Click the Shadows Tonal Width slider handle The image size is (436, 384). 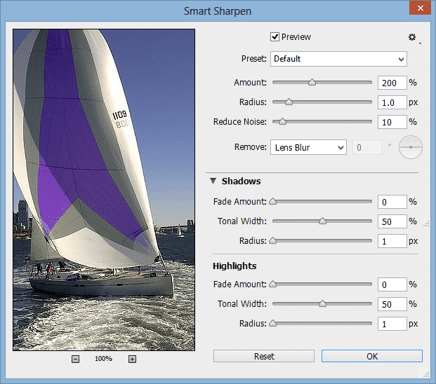[322, 221]
